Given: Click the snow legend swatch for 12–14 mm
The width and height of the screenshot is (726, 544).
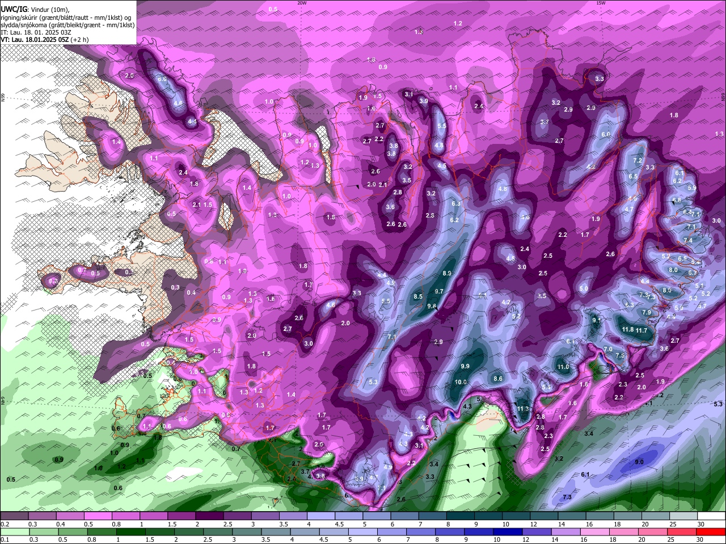Looking at the screenshot, I should pyautogui.click(x=544, y=516).
